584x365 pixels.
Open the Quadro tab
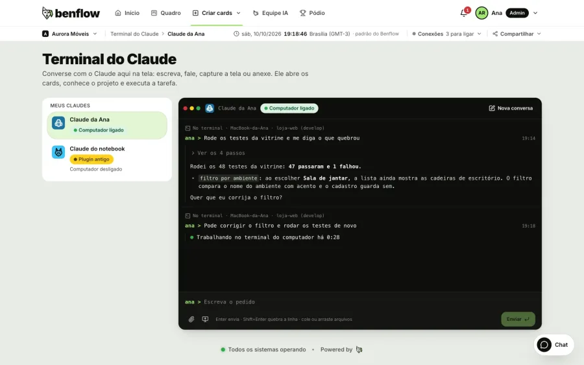[x=166, y=13]
